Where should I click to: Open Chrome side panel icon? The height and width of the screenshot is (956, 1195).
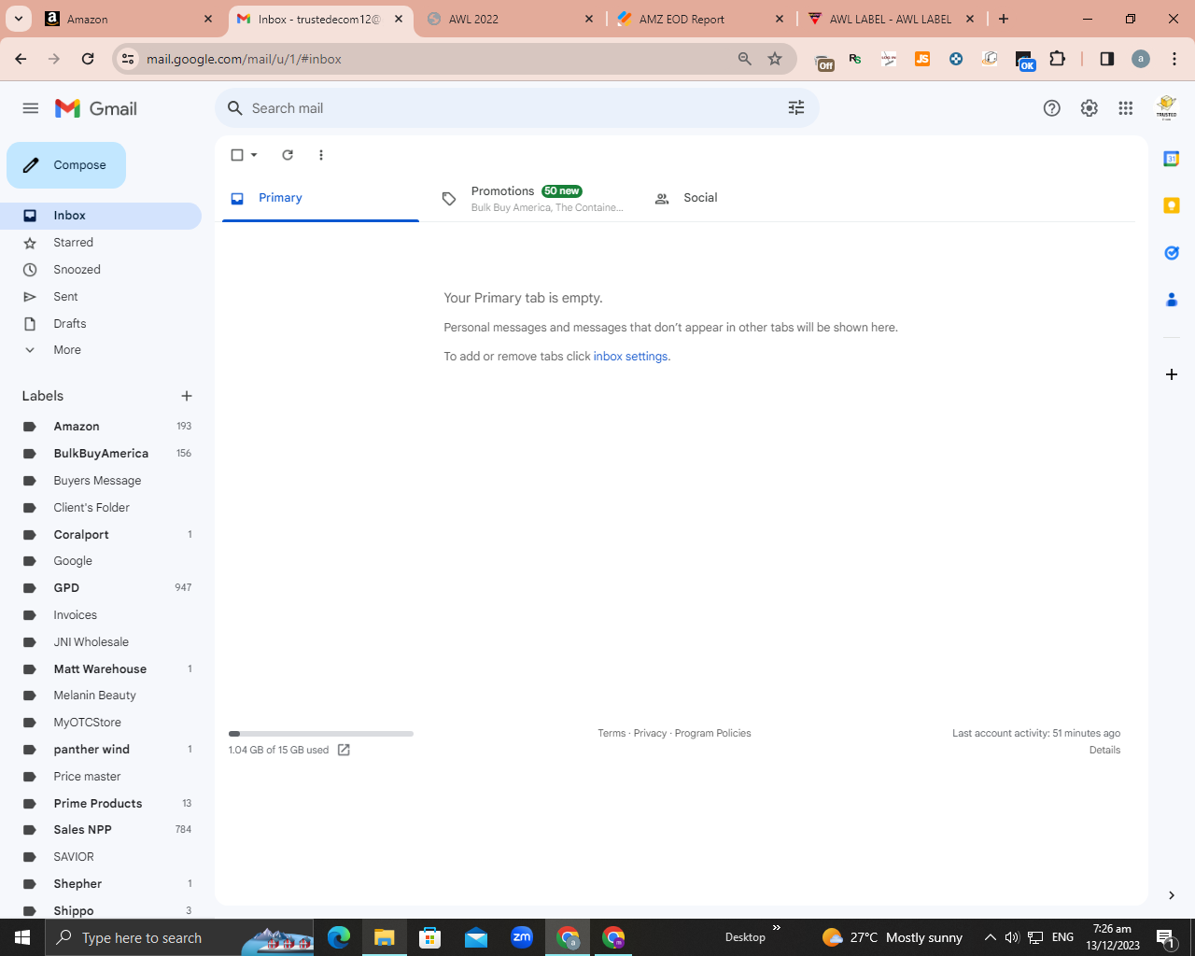pyautogui.click(x=1107, y=59)
